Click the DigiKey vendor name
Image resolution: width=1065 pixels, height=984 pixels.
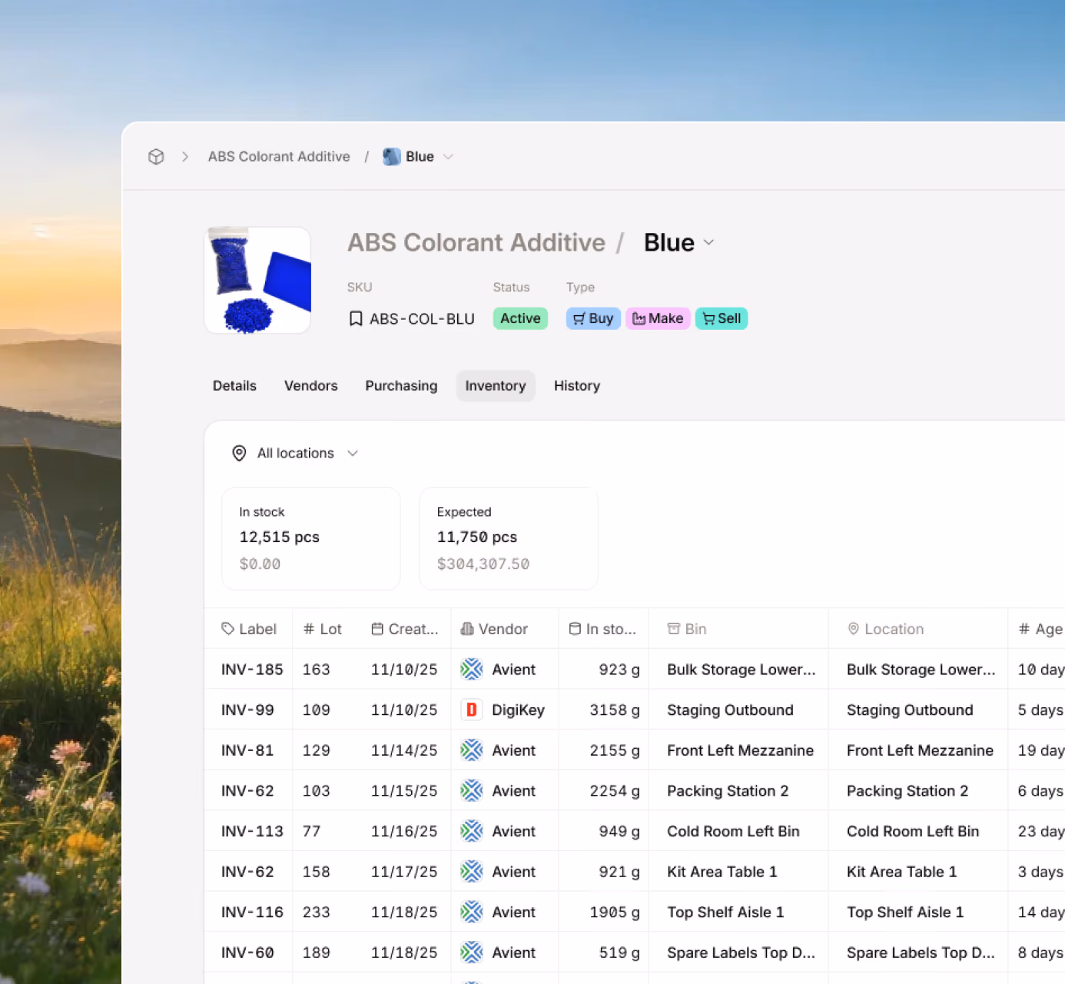pyautogui.click(x=518, y=710)
